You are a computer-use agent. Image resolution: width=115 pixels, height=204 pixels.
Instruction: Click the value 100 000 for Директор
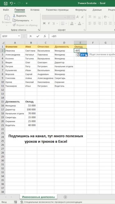[31, 110]
